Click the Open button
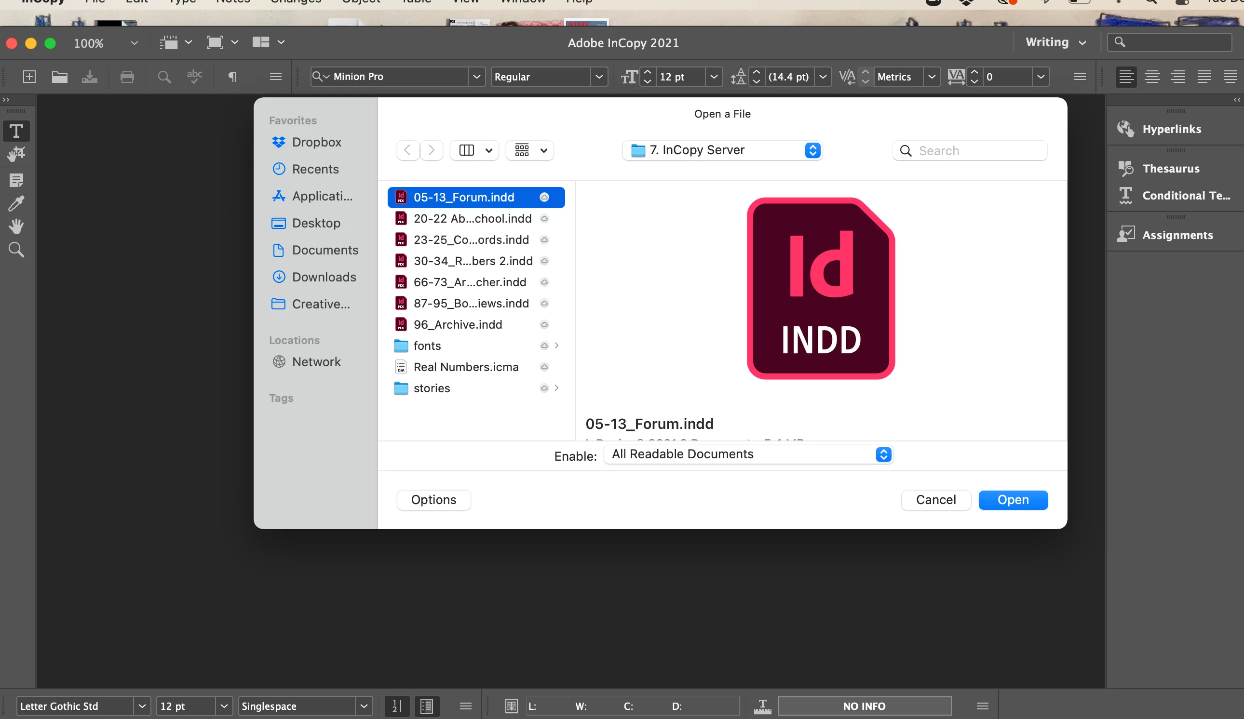This screenshot has height=719, width=1244. (1013, 499)
